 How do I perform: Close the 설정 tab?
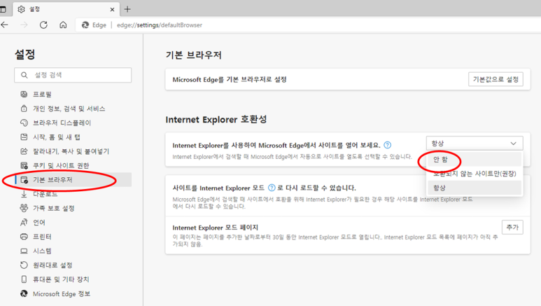(112, 10)
